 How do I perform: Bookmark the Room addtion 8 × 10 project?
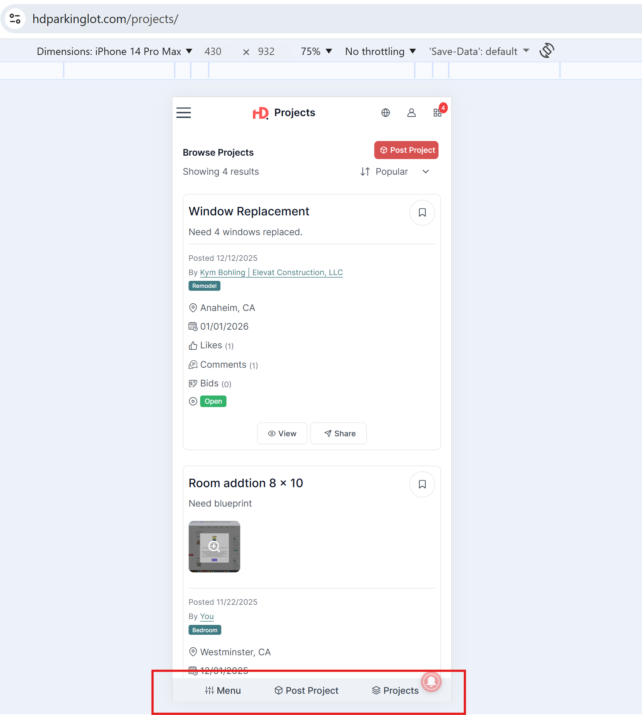tap(422, 484)
